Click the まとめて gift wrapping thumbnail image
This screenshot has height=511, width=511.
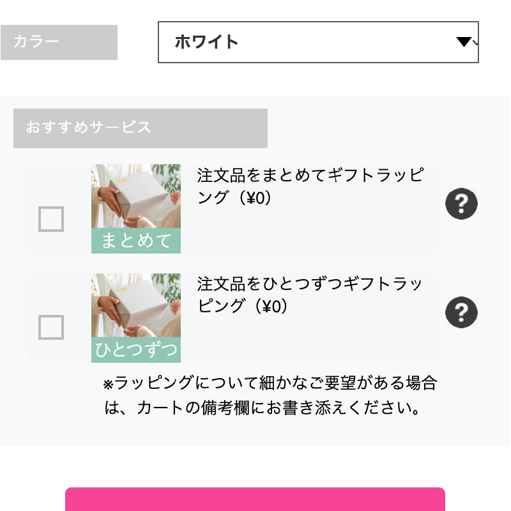[136, 209]
